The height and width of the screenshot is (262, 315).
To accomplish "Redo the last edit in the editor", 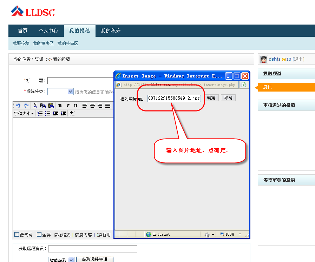I will point(26,106).
